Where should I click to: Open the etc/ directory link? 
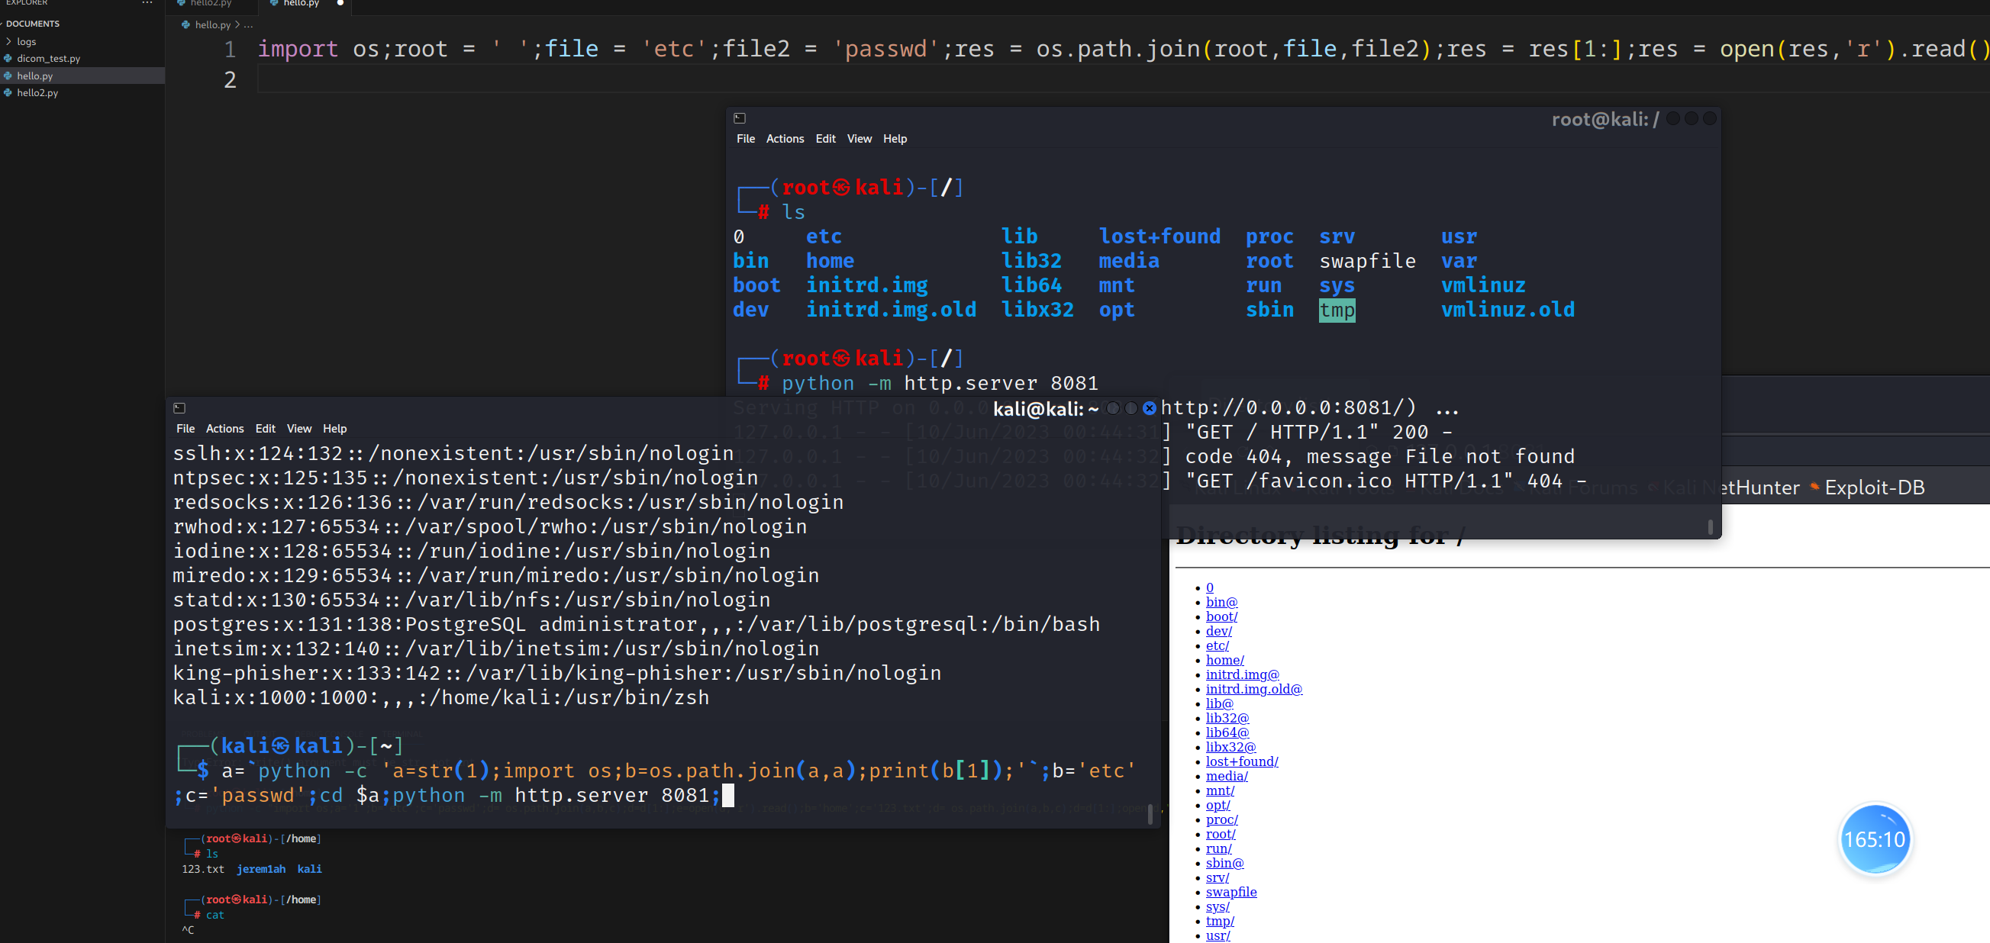pyautogui.click(x=1217, y=645)
